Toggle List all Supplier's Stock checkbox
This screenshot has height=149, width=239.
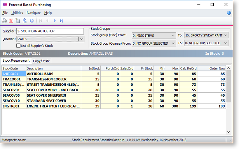tap(18, 45)
